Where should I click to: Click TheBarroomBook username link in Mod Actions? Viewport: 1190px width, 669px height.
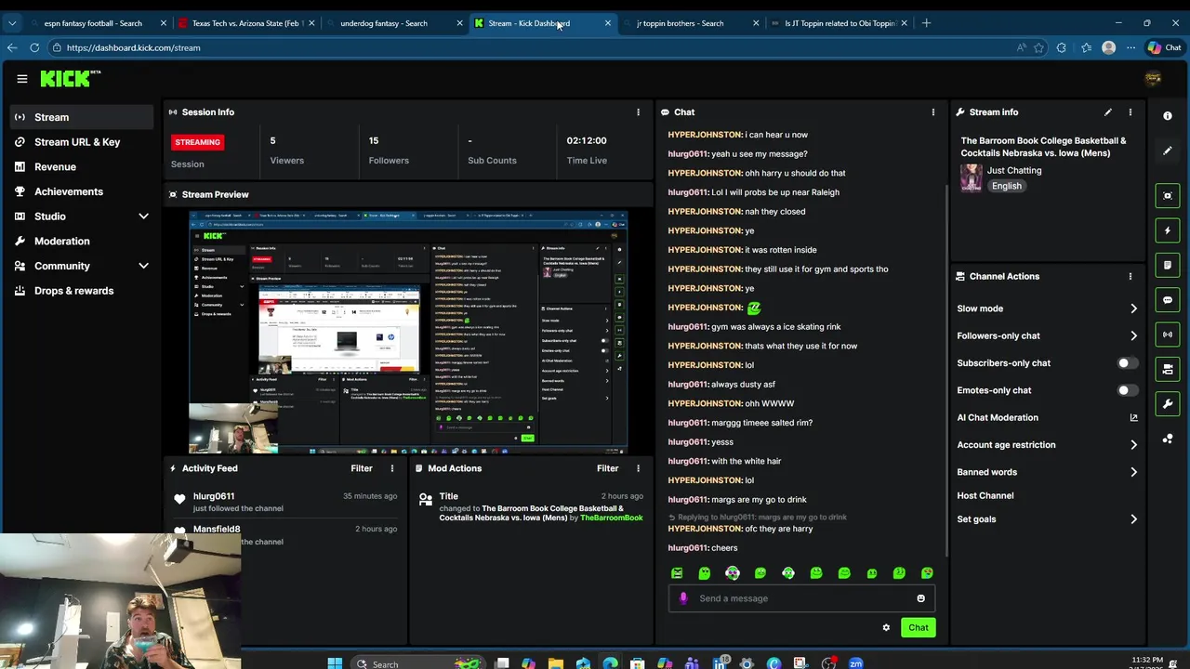(x=612, y=518)
